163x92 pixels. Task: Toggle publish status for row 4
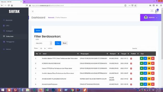click(x=131, y=73)
